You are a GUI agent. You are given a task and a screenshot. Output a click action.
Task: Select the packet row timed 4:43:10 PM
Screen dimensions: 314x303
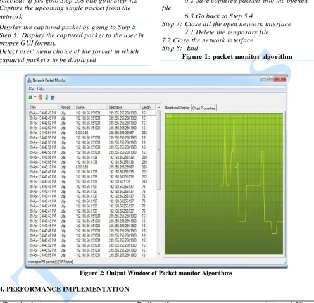pos(92,167)
